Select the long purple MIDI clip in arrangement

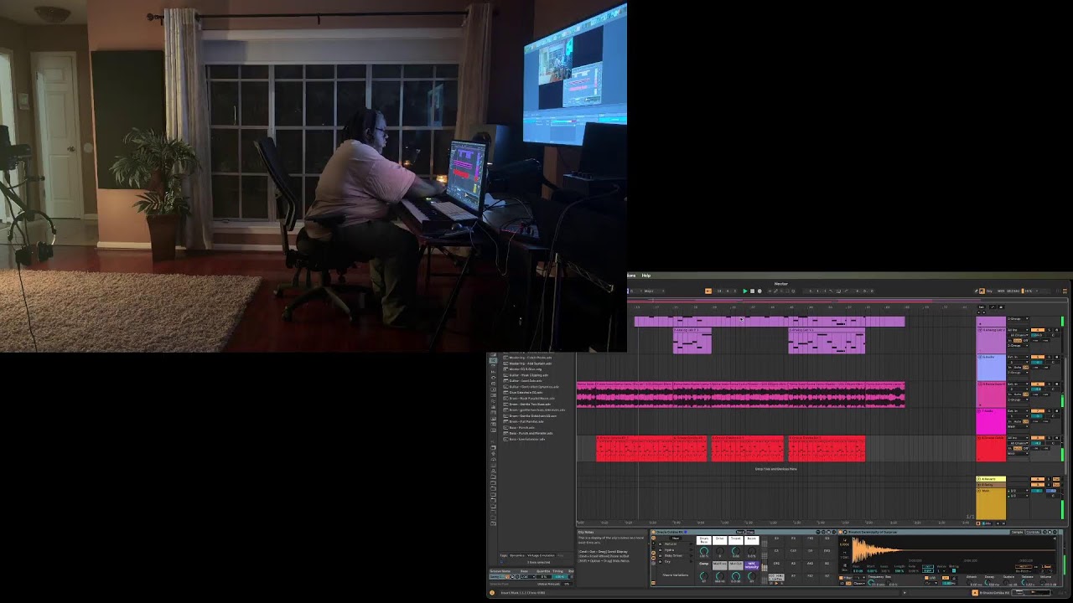pos(770,322)
